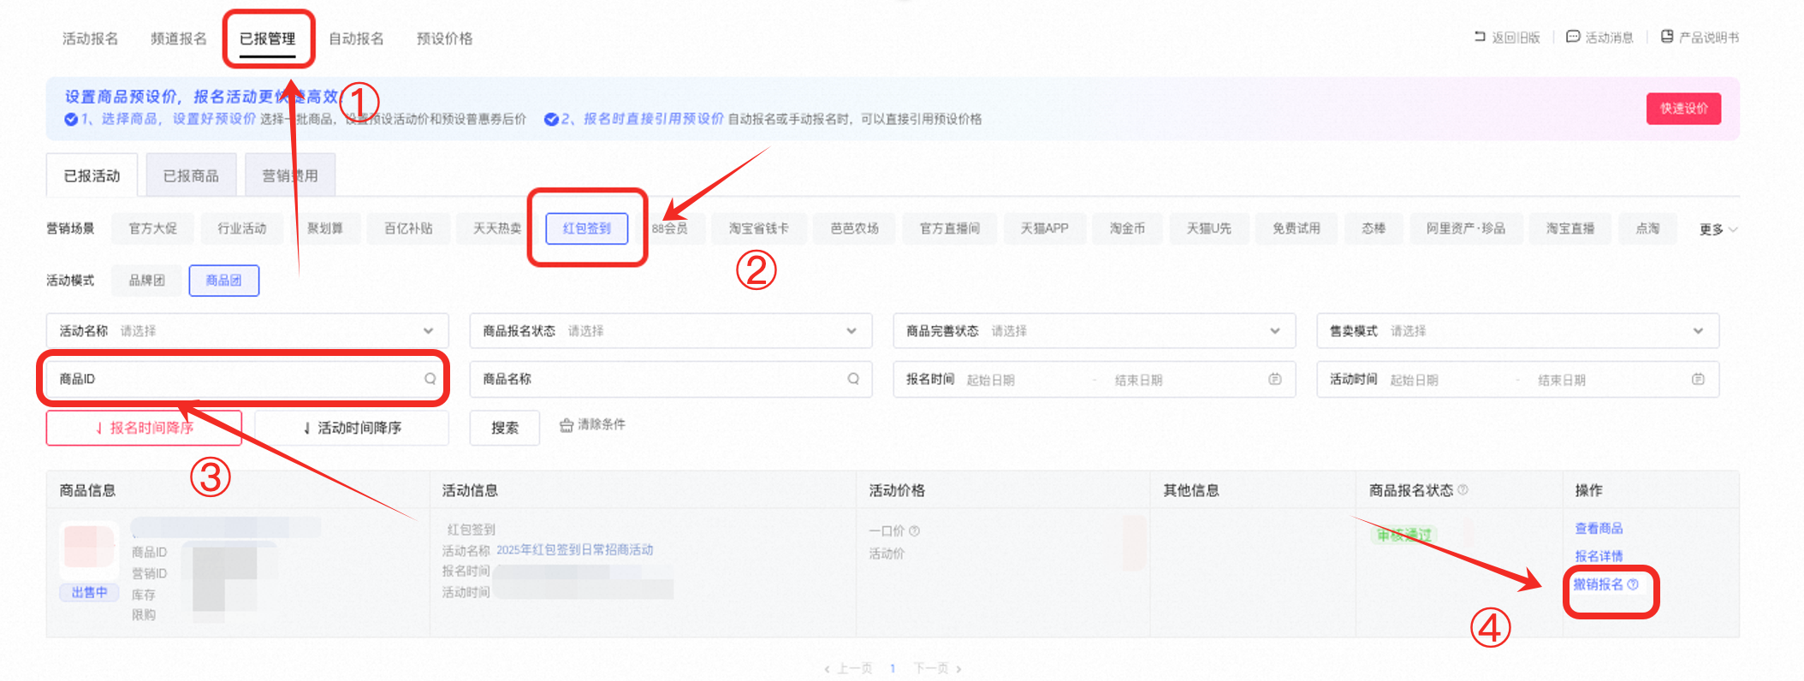Choose the 免费试用 scene
Image resolution: width=1804 pixels, height=681 pixels.
[1296, 228]
